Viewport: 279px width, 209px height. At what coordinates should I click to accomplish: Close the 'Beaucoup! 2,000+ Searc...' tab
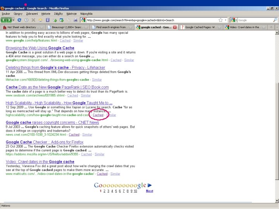86,27
